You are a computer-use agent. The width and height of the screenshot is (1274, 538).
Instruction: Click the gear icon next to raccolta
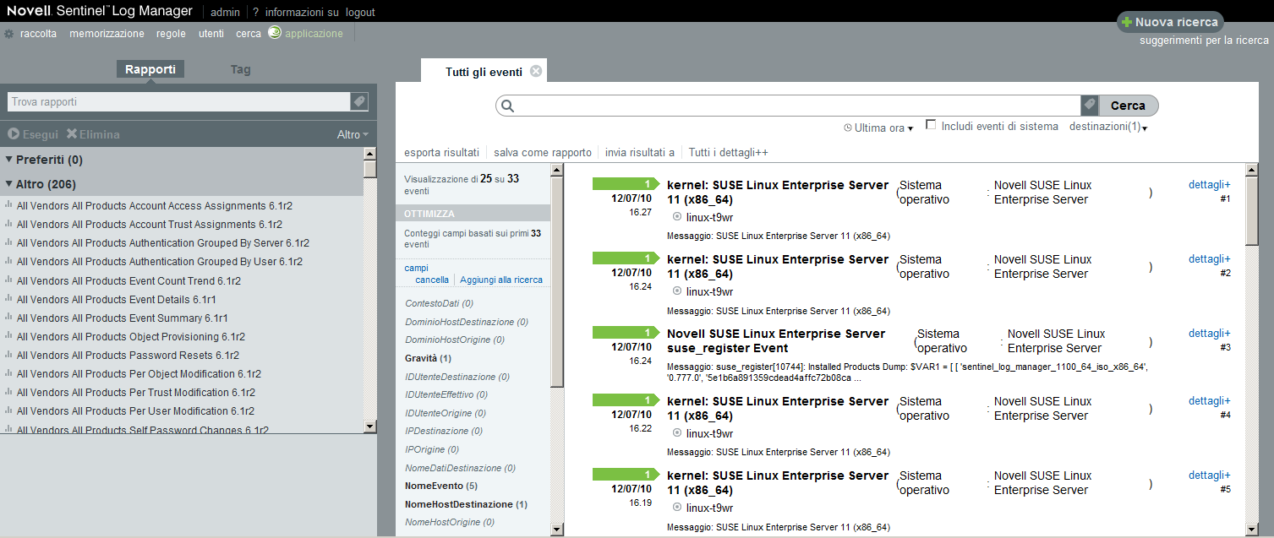click(9, 34)
